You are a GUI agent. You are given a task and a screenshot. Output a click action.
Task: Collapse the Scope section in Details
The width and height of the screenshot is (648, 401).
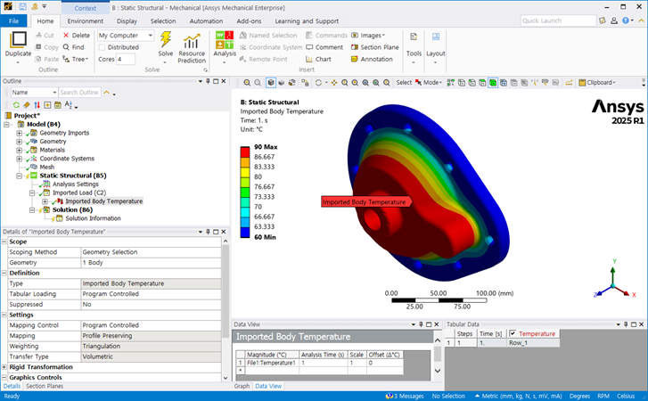[x=4, y=241]
